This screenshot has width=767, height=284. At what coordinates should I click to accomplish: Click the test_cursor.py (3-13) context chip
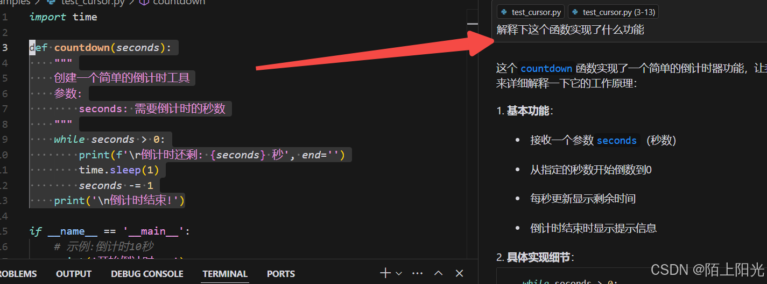614,12
